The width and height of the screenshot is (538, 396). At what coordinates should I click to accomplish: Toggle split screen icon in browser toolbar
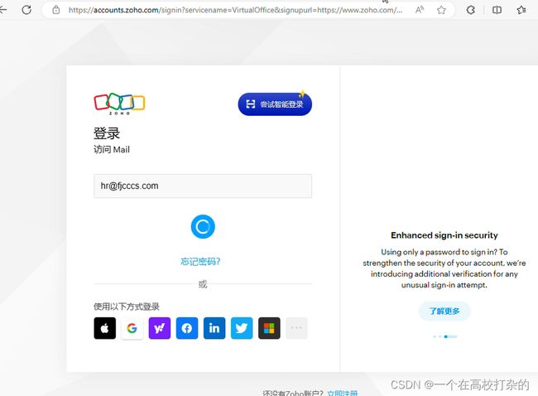coord(497,10)
